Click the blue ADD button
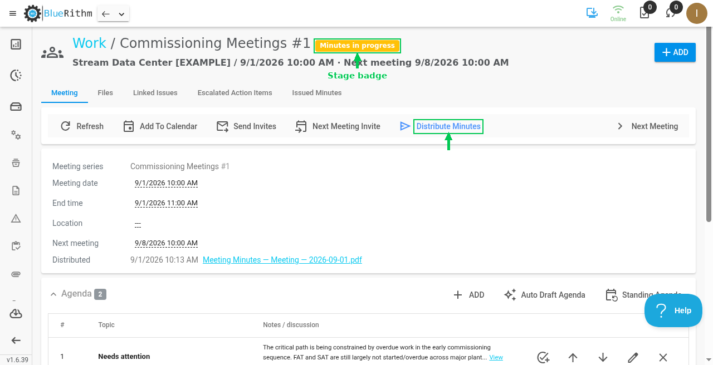 tap(675, 52)
